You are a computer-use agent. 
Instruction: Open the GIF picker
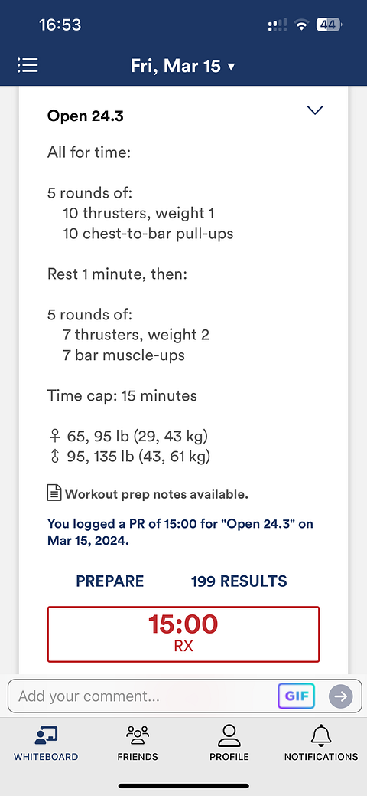(x=296, y=696)
